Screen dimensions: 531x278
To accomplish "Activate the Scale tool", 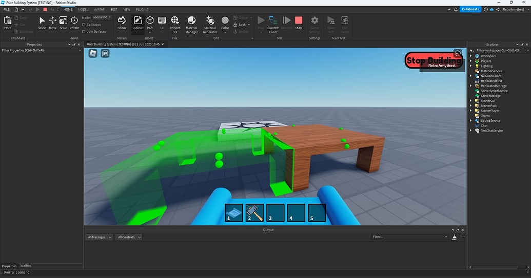I will click(63, 23).
